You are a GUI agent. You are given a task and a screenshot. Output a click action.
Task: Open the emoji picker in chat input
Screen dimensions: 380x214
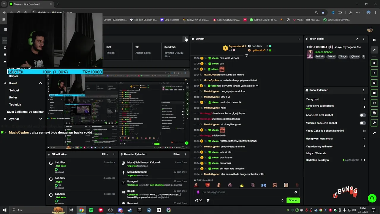296,192
